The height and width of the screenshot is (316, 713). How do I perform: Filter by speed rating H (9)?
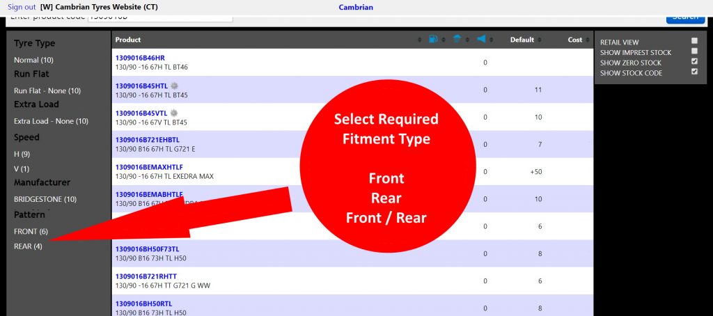coord(22,154)
